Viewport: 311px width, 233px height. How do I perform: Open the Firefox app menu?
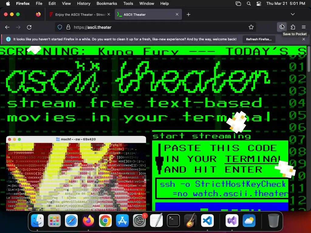(23, 3)
